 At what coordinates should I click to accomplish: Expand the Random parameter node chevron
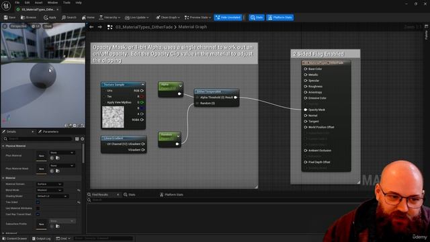[x=178, y=136]
